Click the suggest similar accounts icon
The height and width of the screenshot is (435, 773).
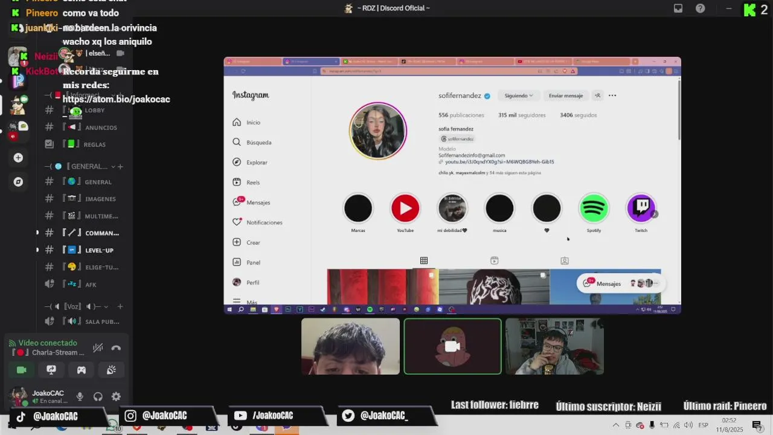pyautogui.click(x=597, y=95)
